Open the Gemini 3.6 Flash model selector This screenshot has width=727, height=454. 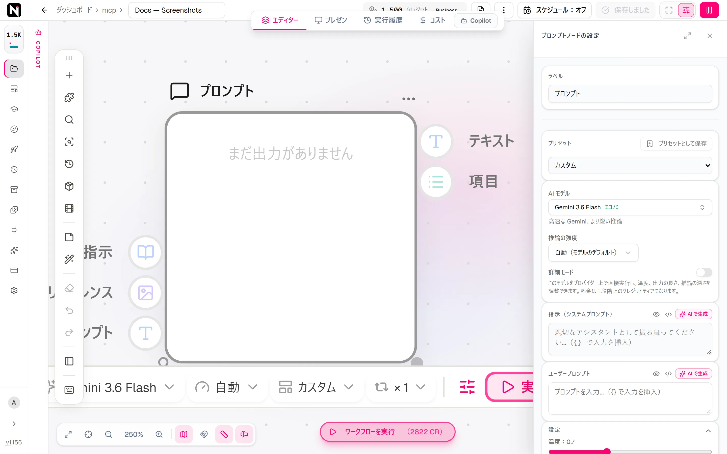click(x=630, y=207)
